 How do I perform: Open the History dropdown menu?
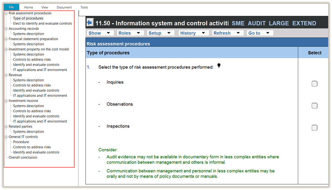point(194,33)
